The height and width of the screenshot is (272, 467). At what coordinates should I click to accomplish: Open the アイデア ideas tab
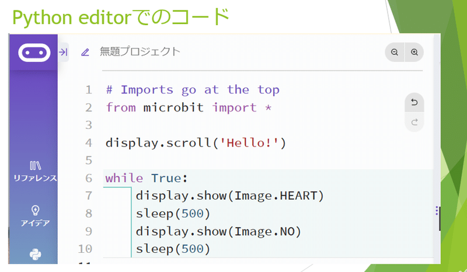point(35,217)
